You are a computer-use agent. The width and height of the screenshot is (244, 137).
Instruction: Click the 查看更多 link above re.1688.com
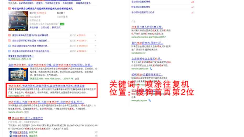tap(21, 56)
